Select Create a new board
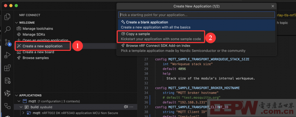The image size is (296, 117). click(38, 52)
